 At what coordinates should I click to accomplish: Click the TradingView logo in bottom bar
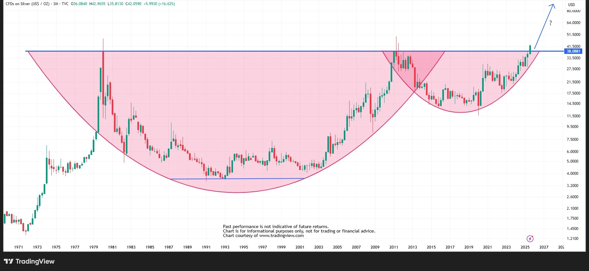(29, 261)
